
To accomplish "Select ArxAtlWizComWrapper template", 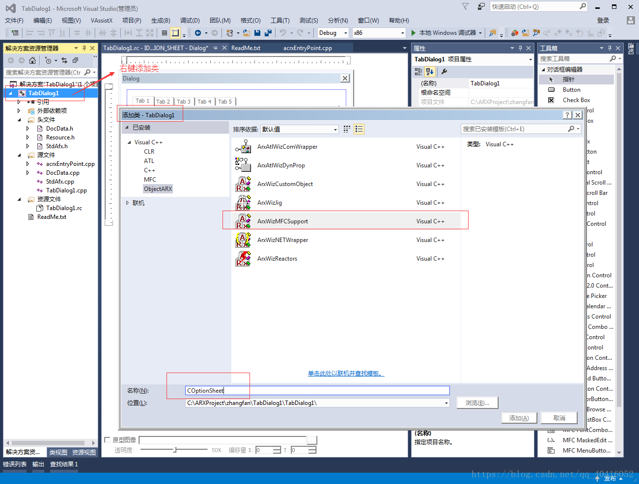I will pyautogui.click(x=346, y=146).
